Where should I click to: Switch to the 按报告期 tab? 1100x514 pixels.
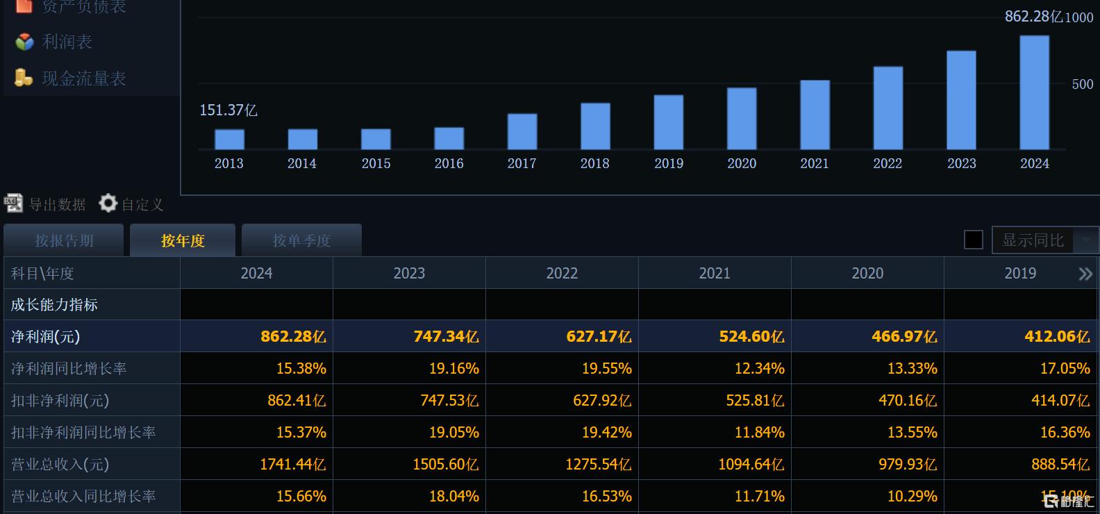tap(64, 241)
